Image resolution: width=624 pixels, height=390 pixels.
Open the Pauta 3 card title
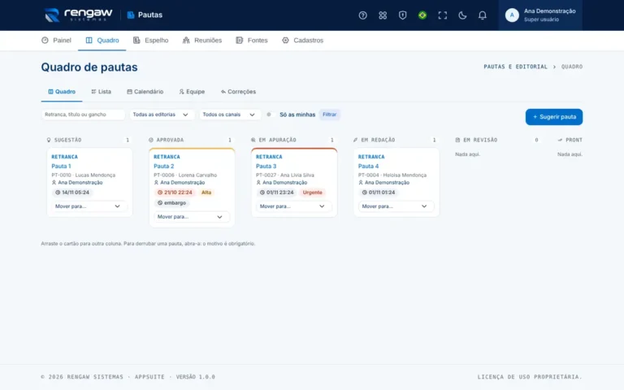[x=266, y=166]
